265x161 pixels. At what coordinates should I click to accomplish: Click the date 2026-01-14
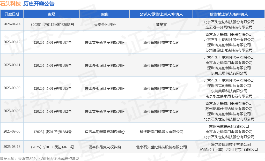point(12,24)
